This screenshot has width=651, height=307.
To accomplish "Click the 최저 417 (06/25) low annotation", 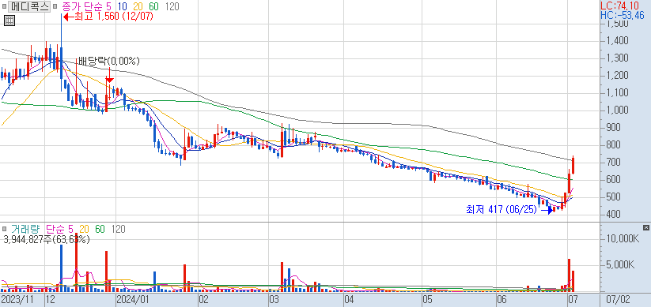I will tap(501, 210).
